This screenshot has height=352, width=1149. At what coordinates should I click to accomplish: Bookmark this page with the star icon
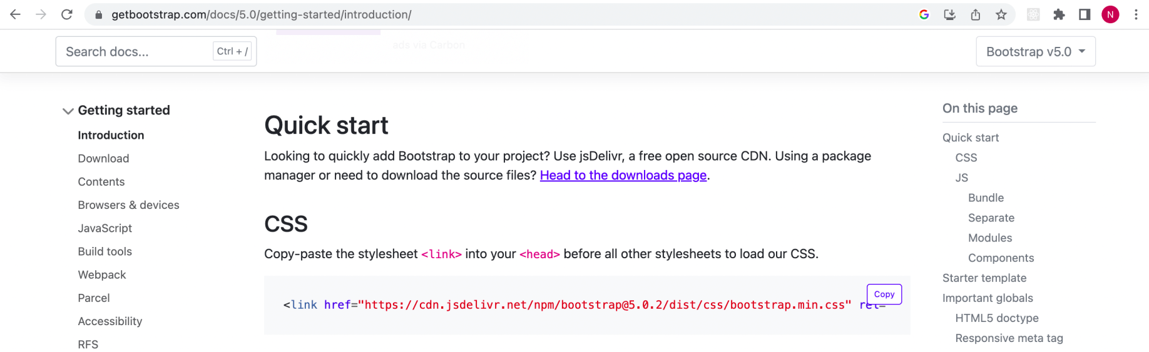point(1001,14)
